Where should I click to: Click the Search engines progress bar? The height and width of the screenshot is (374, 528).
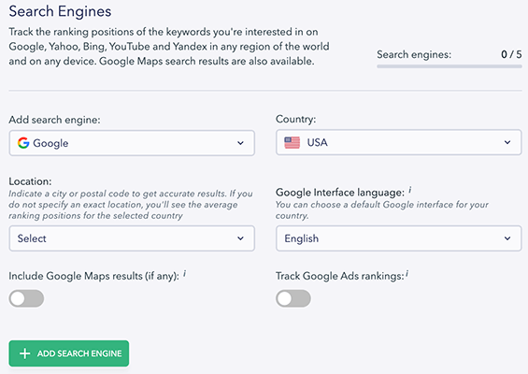tap(450, 66)
